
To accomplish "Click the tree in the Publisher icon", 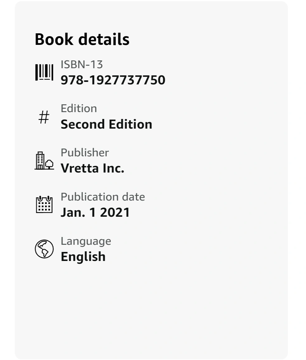I will tap(49, 164).
